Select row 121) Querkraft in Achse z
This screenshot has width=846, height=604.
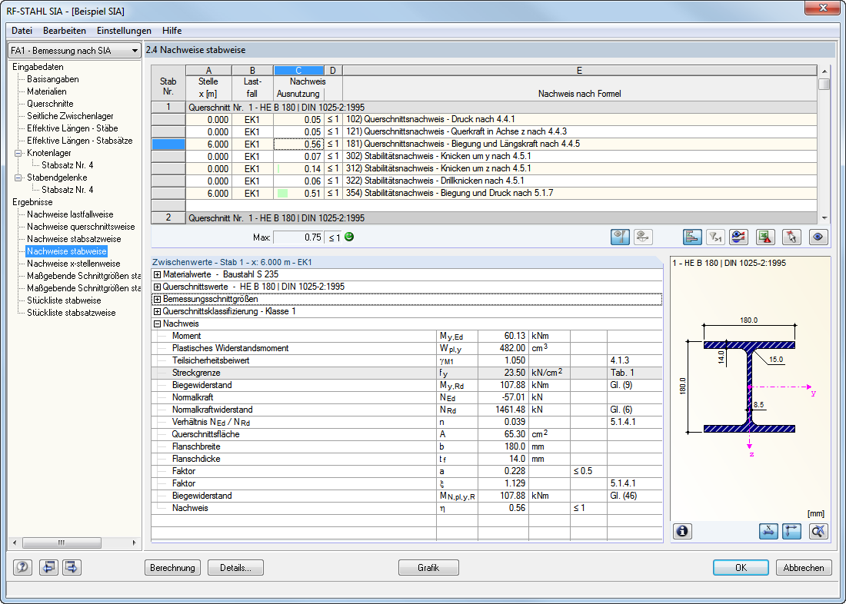(x=484, y=132)
